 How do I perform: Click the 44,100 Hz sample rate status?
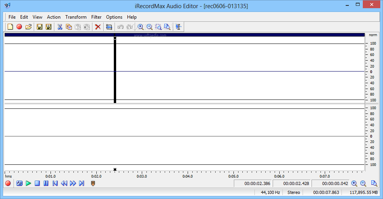(x=270, y=192)
